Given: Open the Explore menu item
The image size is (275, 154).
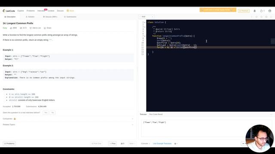Looking at the screenshot, I should (21, 11).
